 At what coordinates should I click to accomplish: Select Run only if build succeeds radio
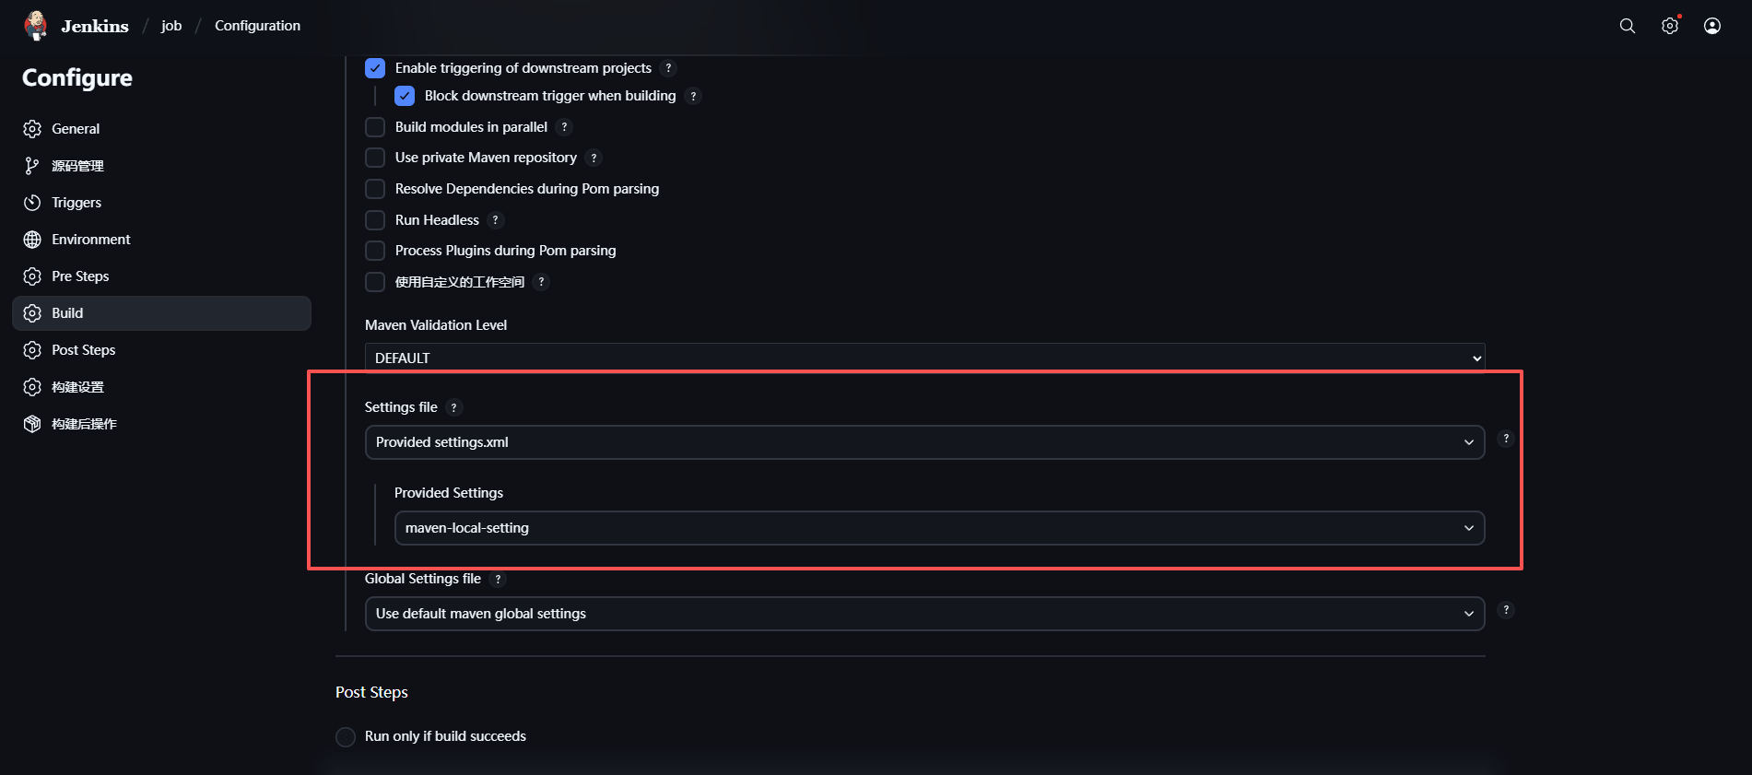click(x=346, y=737)
